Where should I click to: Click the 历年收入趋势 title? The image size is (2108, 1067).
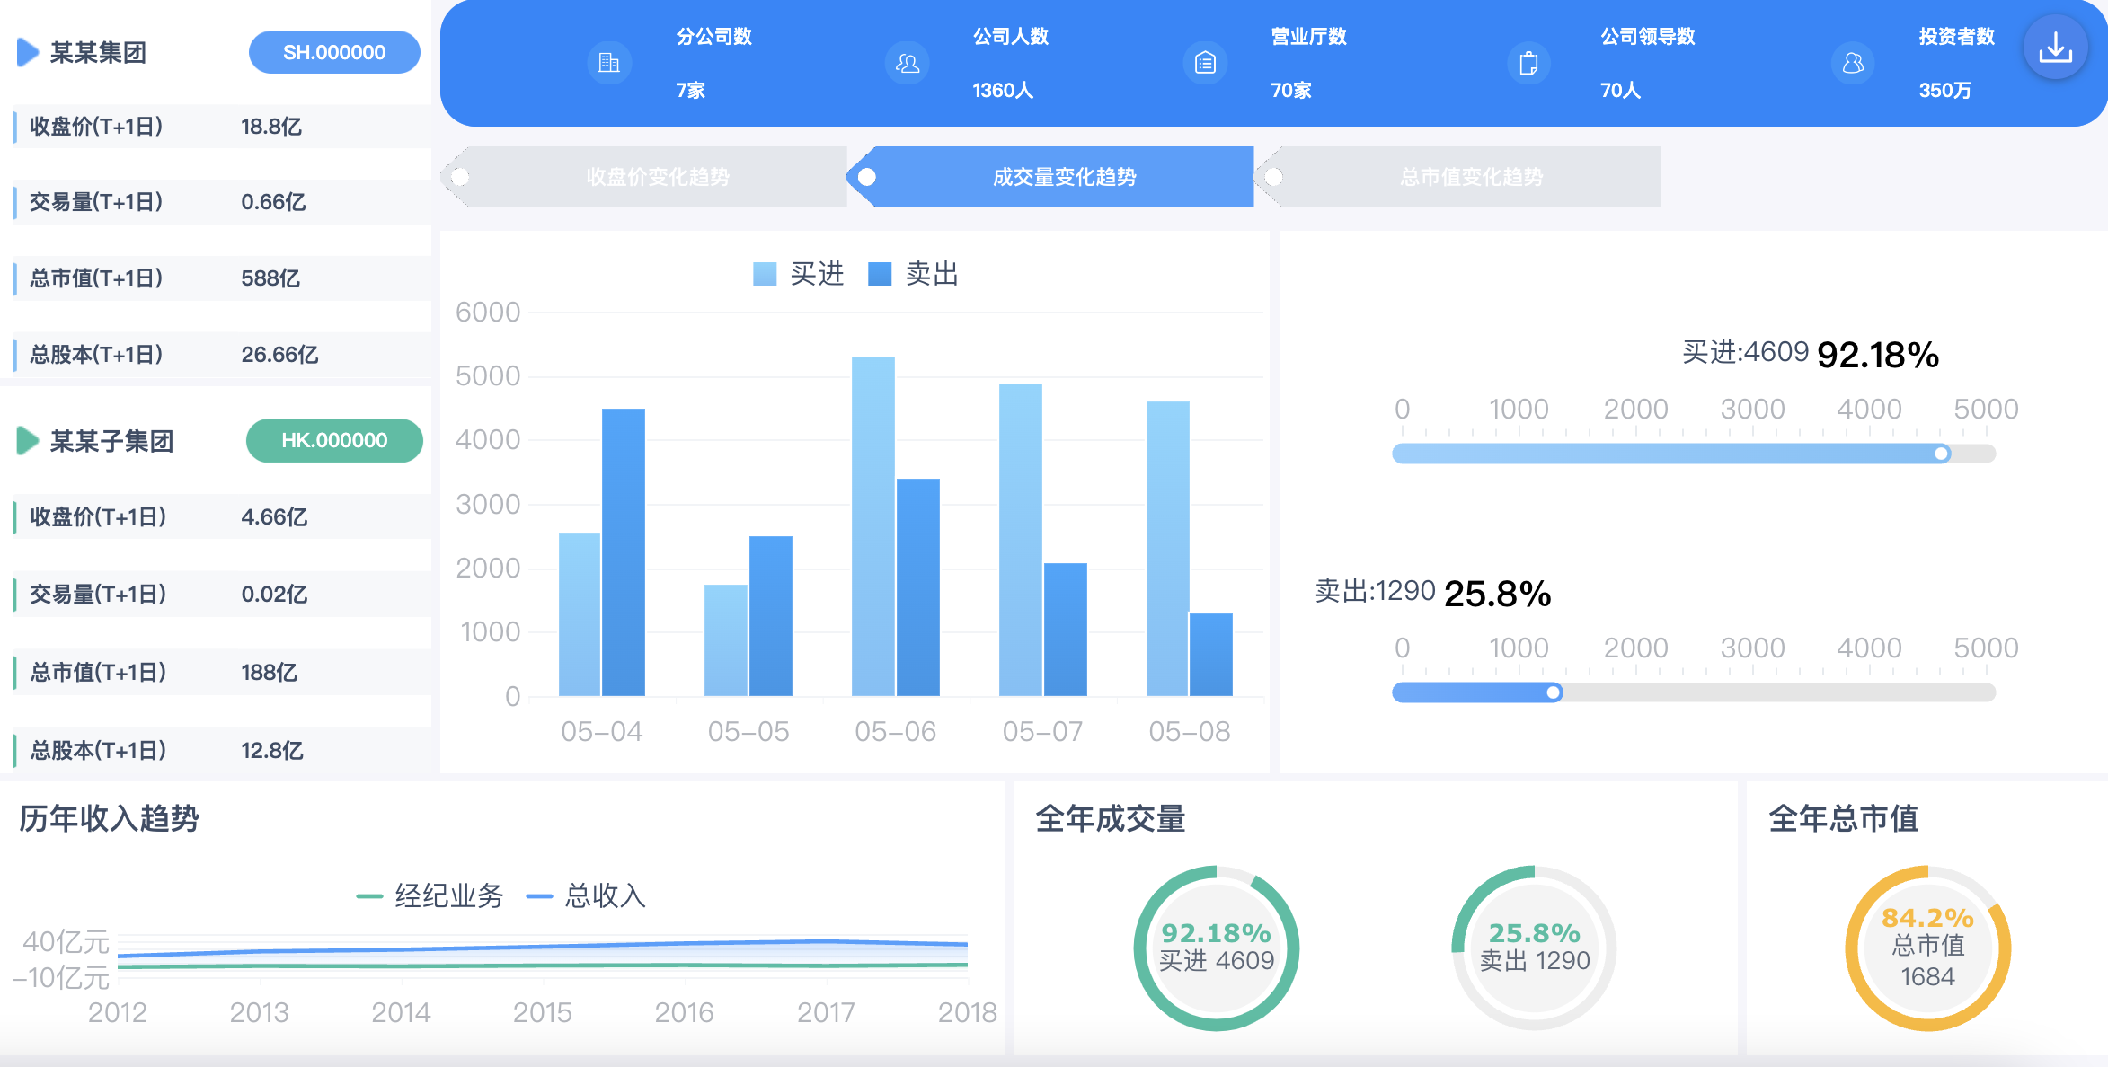pos(109,819)
